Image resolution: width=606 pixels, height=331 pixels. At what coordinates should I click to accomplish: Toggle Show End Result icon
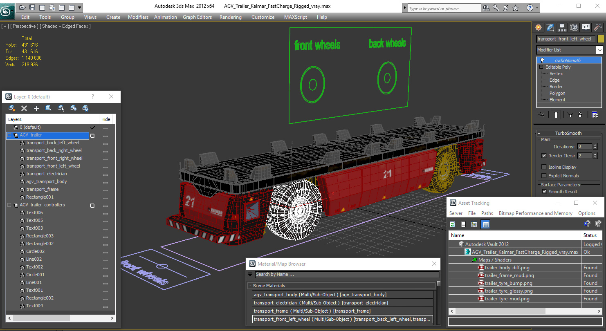point(556,115)
